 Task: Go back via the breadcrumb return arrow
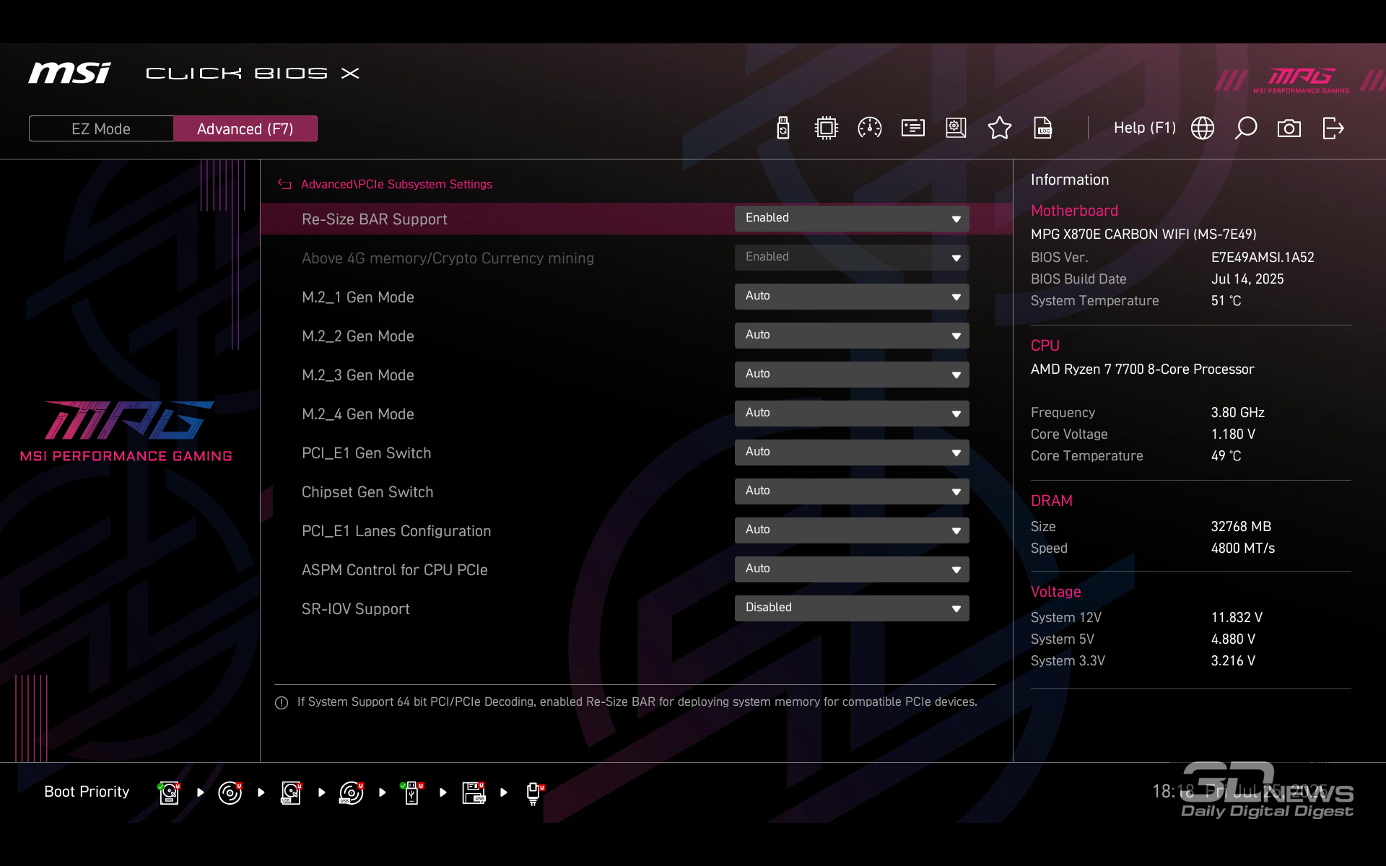[x=284, y=185]
